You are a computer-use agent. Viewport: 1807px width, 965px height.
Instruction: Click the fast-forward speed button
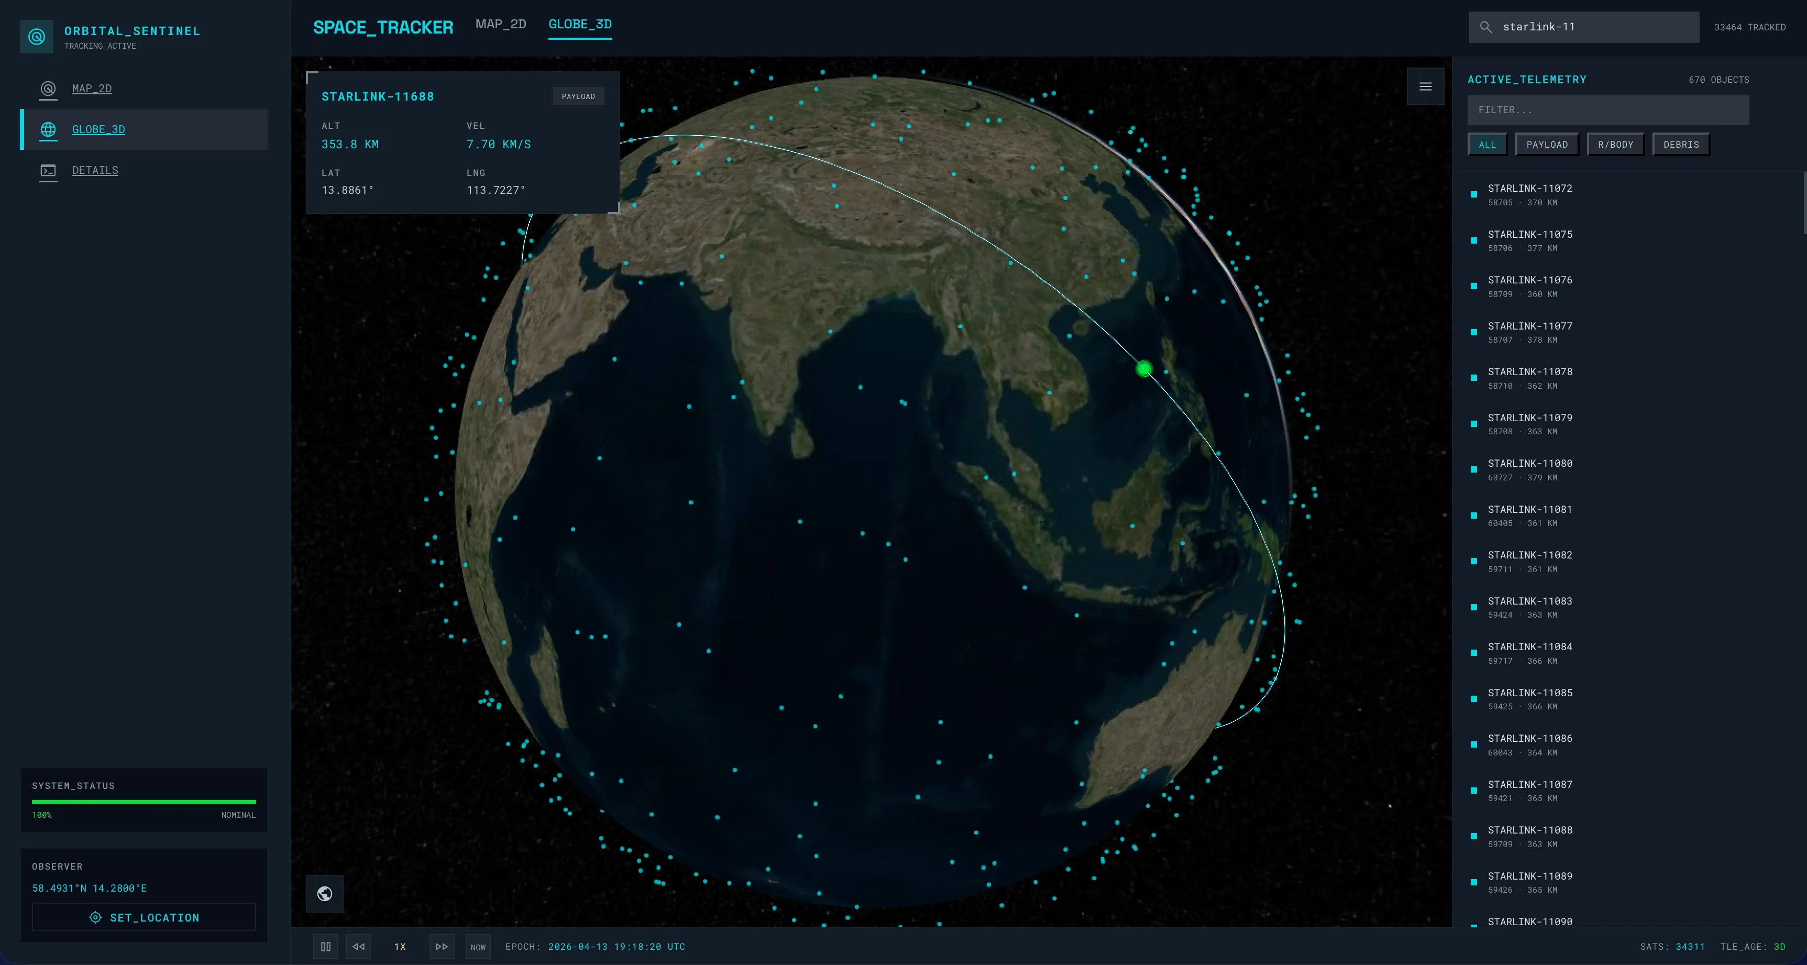point(441,947)
